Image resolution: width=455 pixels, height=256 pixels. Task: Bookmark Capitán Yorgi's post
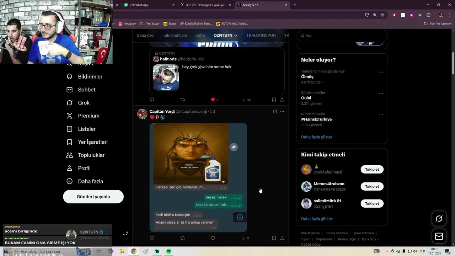274,238
